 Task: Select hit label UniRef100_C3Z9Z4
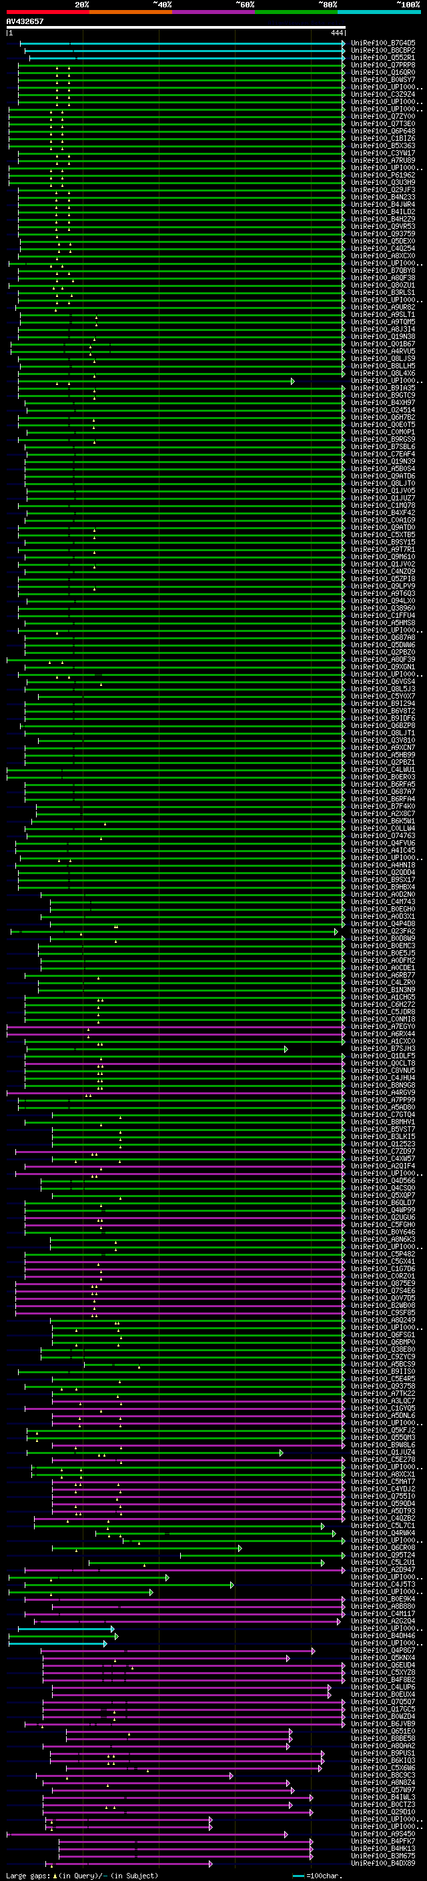click(383, 94)
